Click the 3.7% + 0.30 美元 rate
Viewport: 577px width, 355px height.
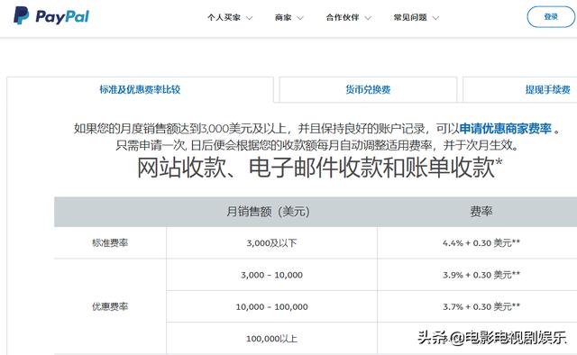tap(481, 307)
